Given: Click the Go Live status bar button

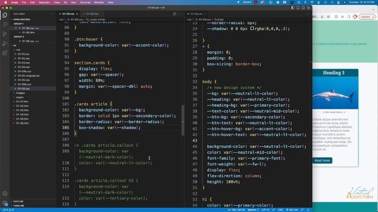Looking at the screenshot, I should coord(292,210).
